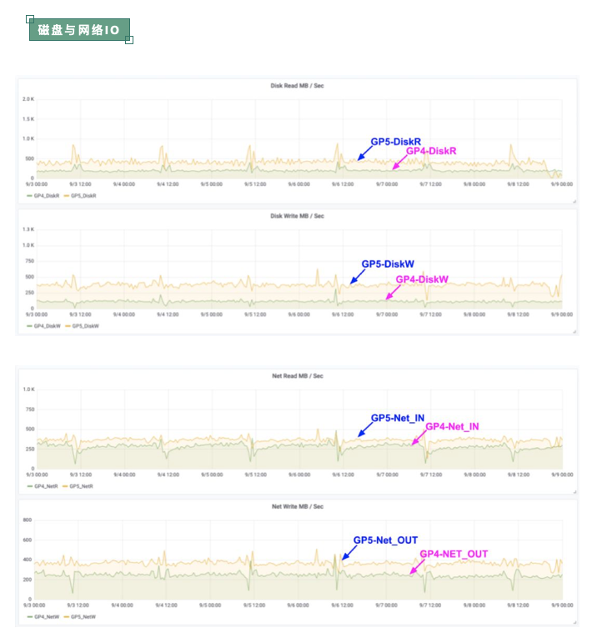Click 9/8 00:00 on the Net Write time axis
Viewport: 602px width, 643px height.
(474, 605)
